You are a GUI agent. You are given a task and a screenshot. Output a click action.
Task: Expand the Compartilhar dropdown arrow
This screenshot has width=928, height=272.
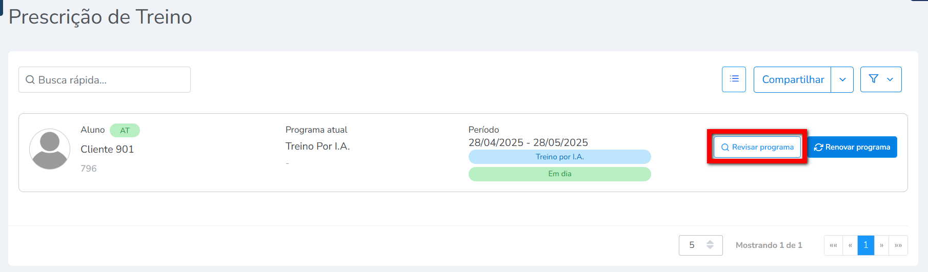[842, 79]
